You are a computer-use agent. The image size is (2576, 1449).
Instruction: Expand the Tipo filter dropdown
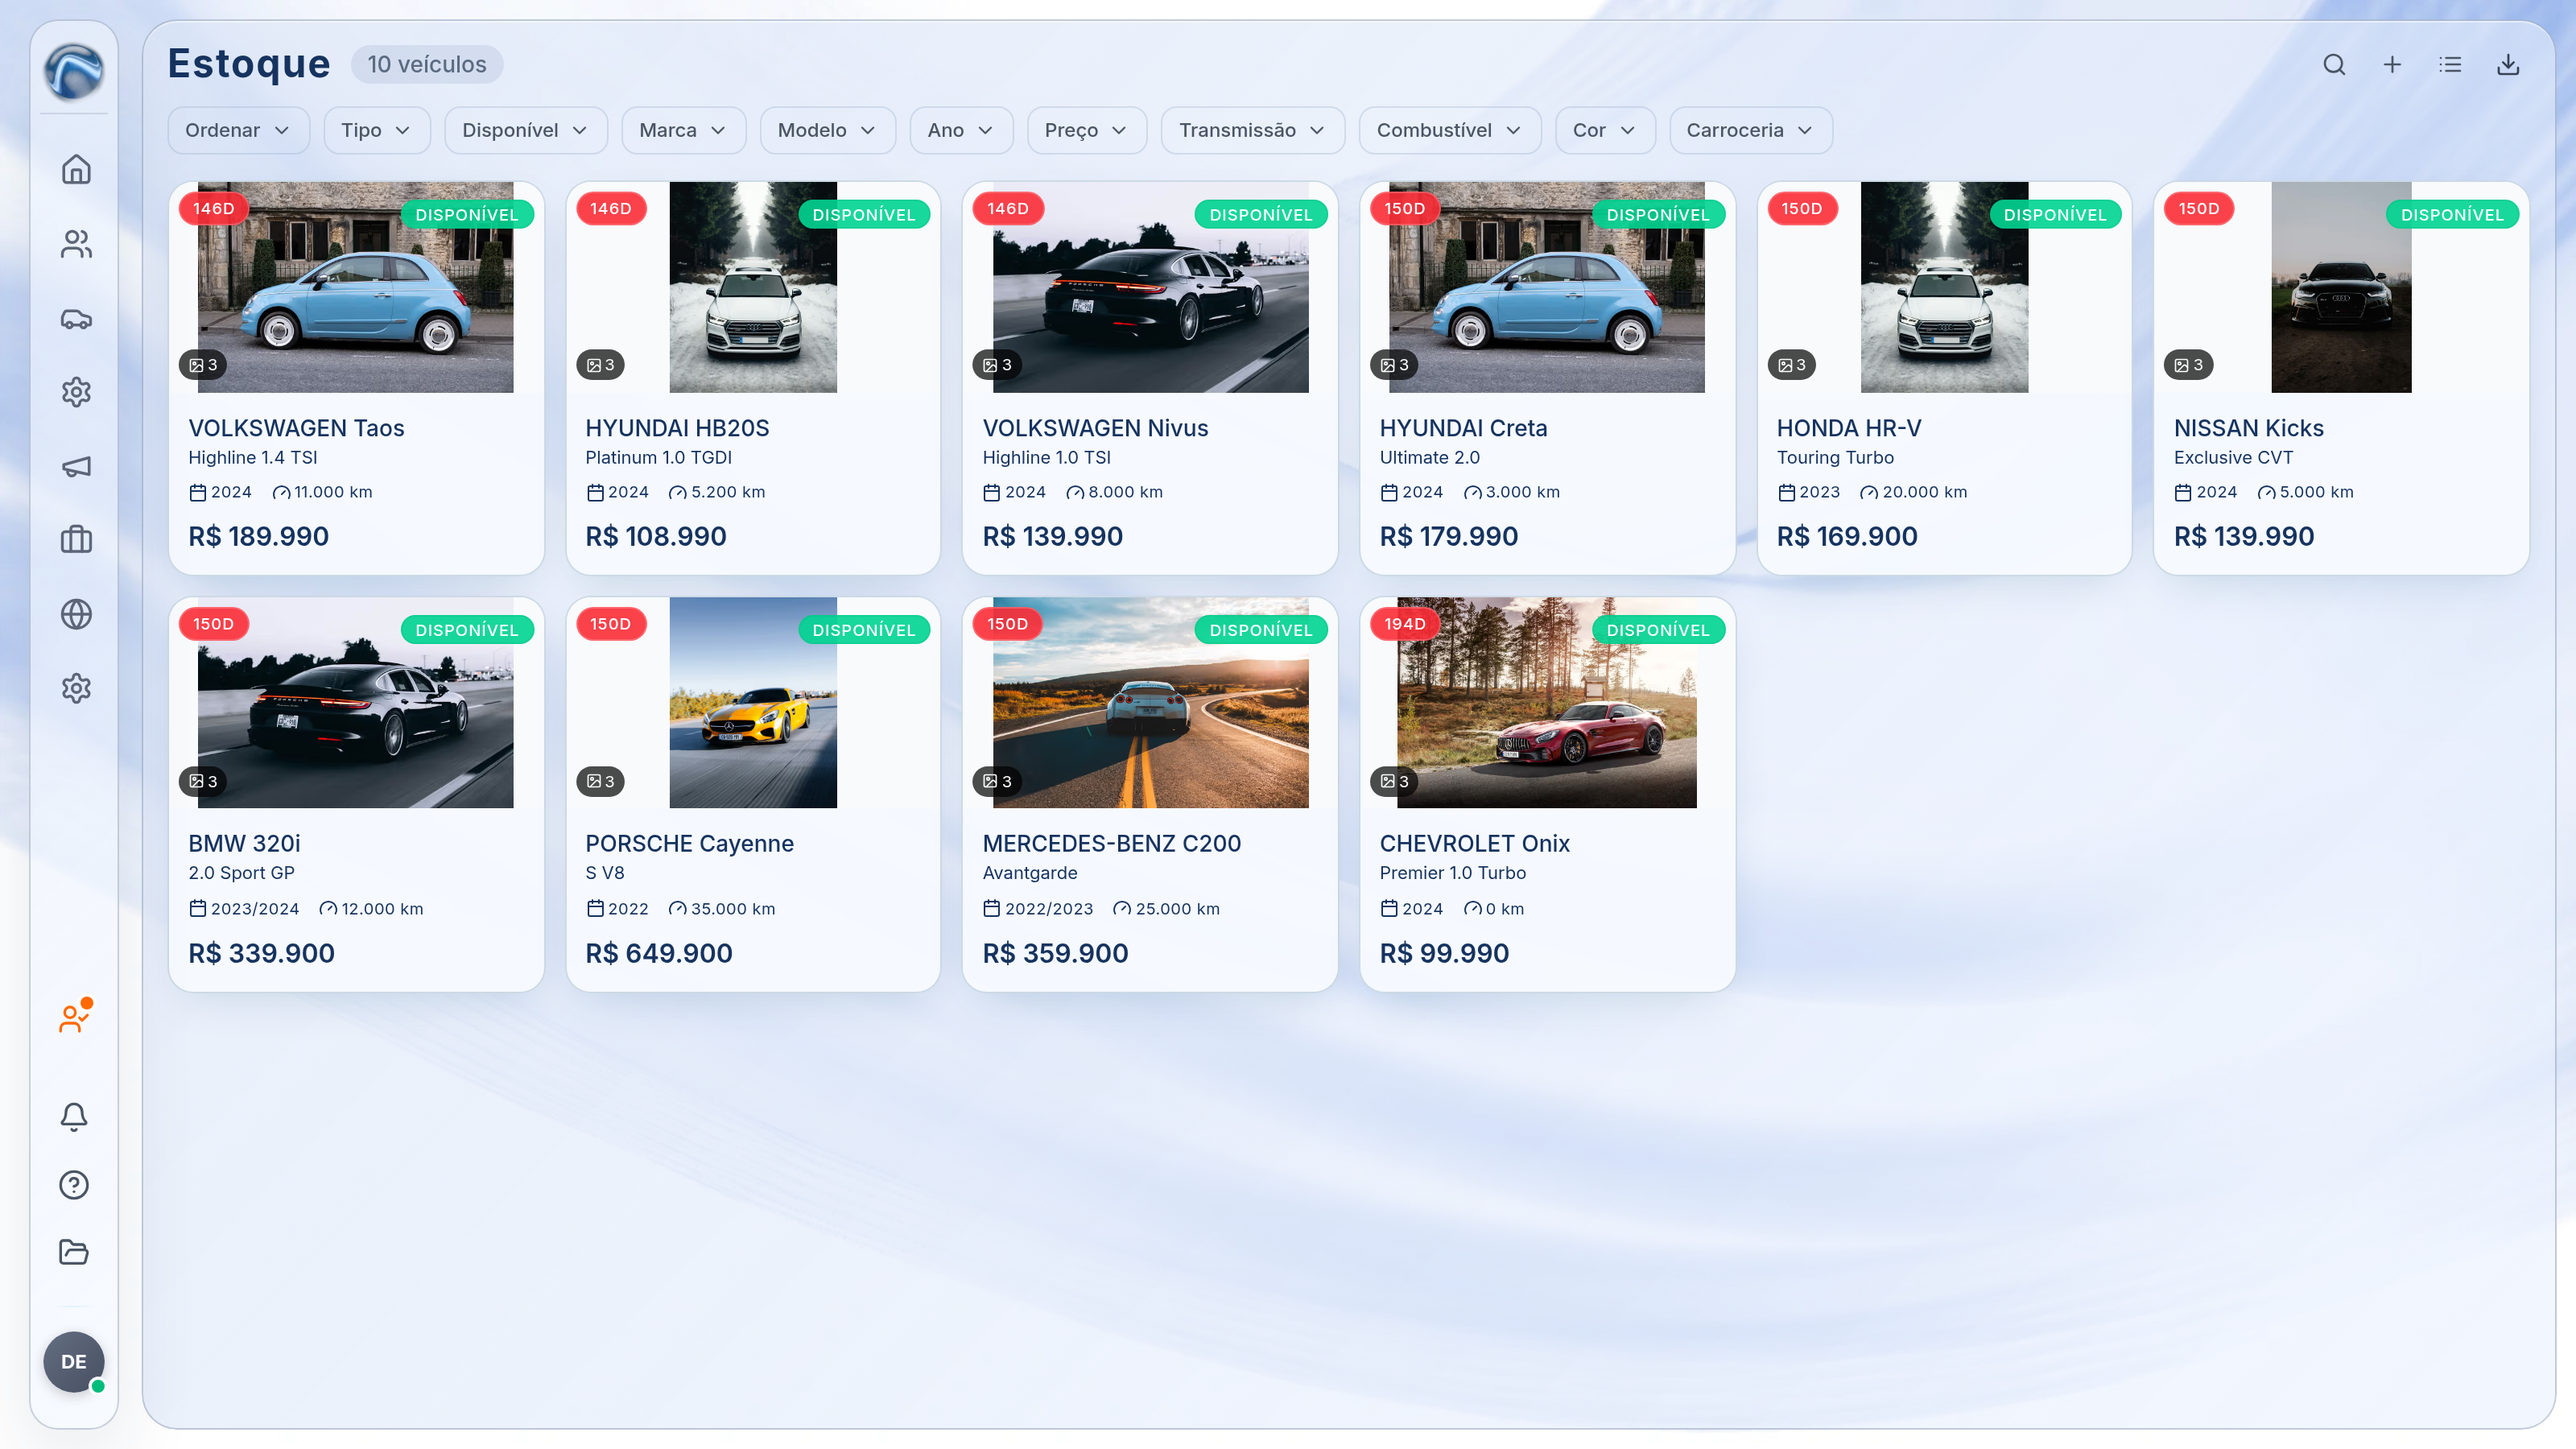tap(377, 130)
